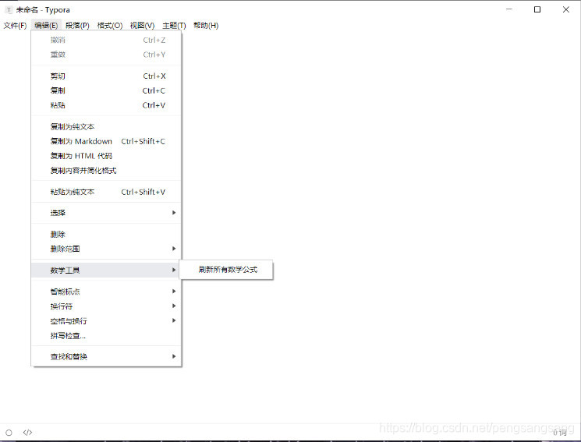Select 复制内容并简化格式 entry

click(106, 171)
